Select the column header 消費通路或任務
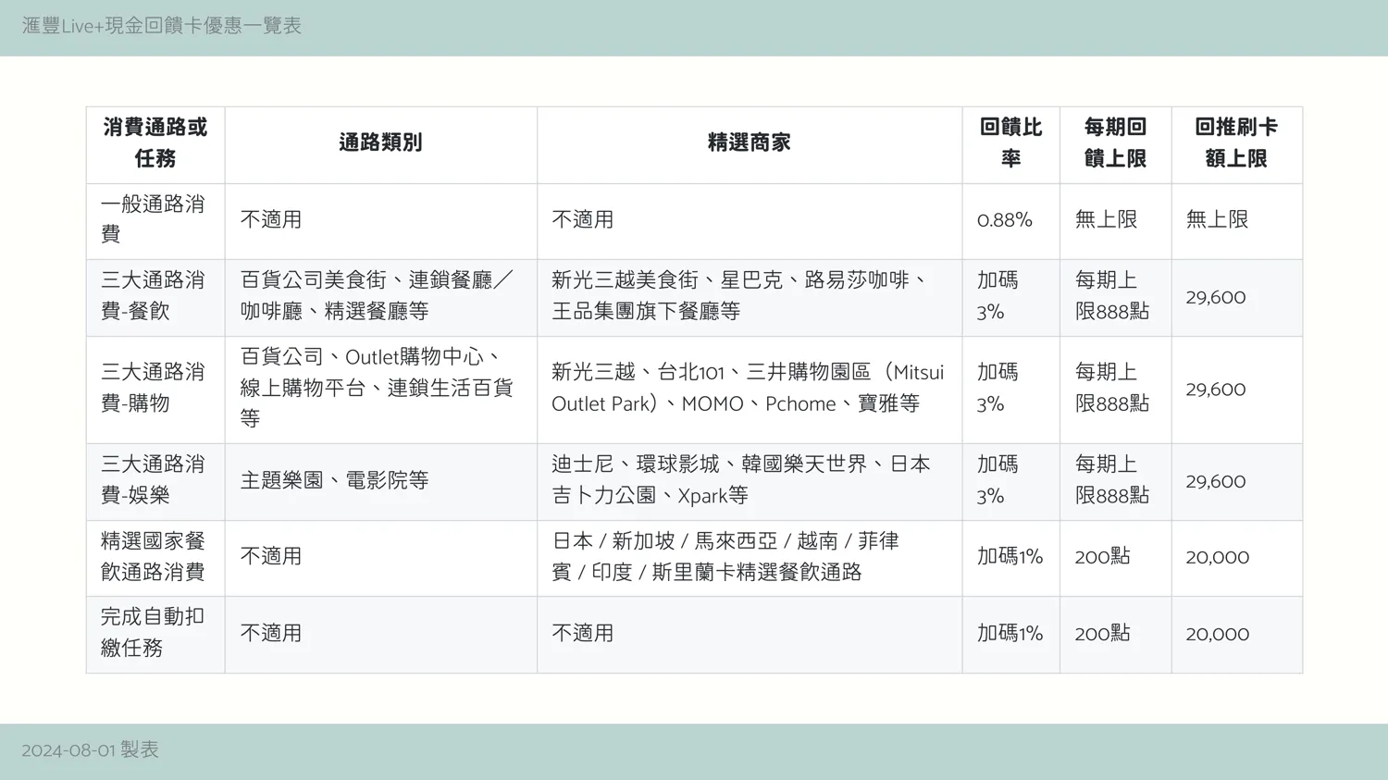This screenshot has width=1388, height=780. (x=155, y=143)
